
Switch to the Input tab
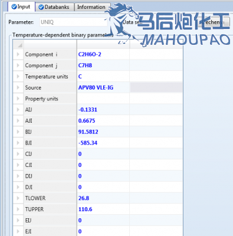click(21, 6)
